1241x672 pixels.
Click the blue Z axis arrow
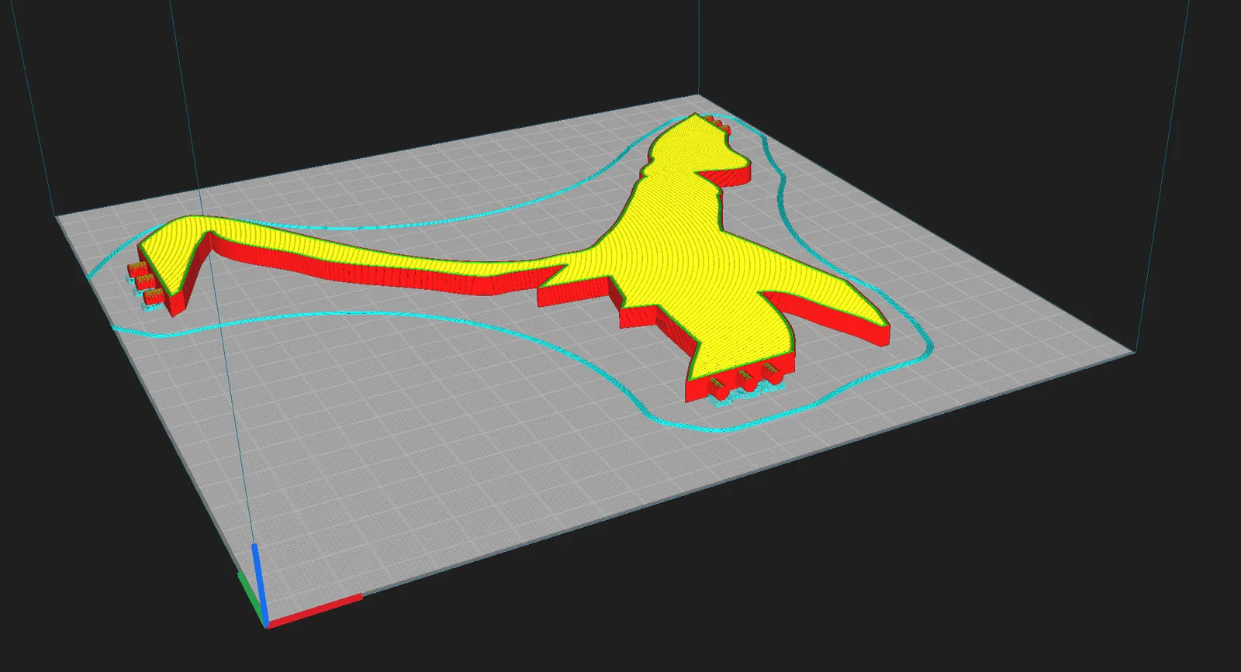[258, 583]
